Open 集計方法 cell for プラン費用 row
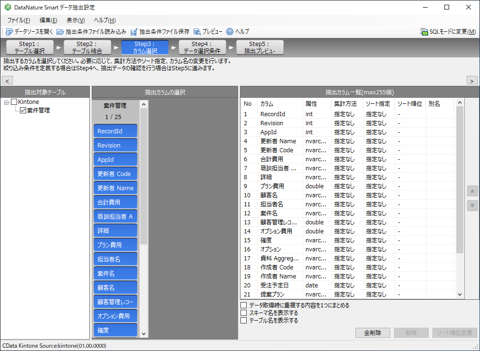 pyautogui.click(x=346, y=186)
